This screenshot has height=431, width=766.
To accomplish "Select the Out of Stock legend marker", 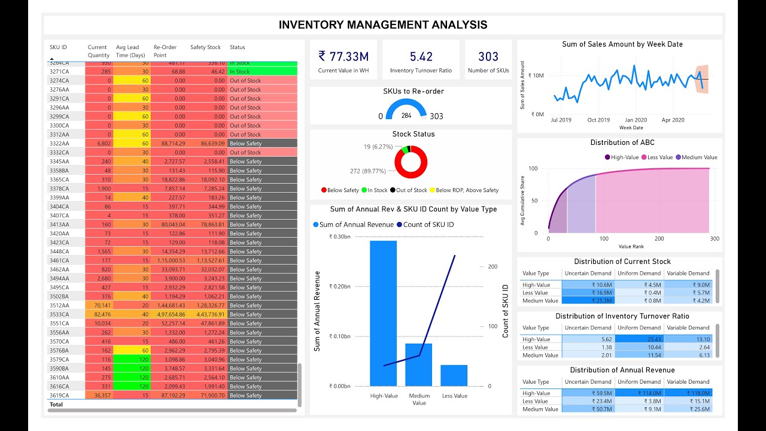I will pos(393,190).
